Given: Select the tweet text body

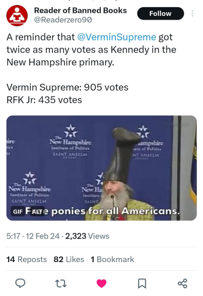Looking at the screenshot, I should pyautogui.click(x=92, y=68).
